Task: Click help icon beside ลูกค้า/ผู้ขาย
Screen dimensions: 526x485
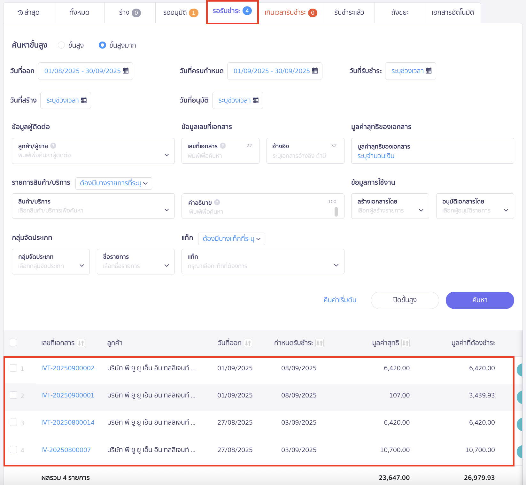Action: [x=53, y=146]
